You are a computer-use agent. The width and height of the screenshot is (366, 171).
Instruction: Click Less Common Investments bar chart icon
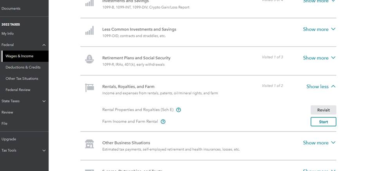89,30
